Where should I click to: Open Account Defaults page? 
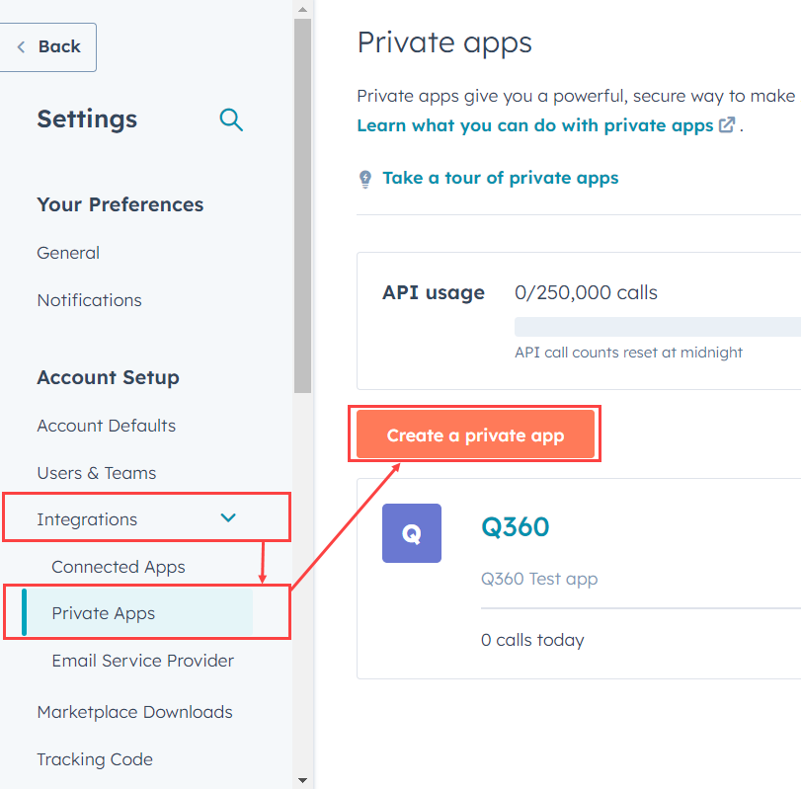(106, 426)
